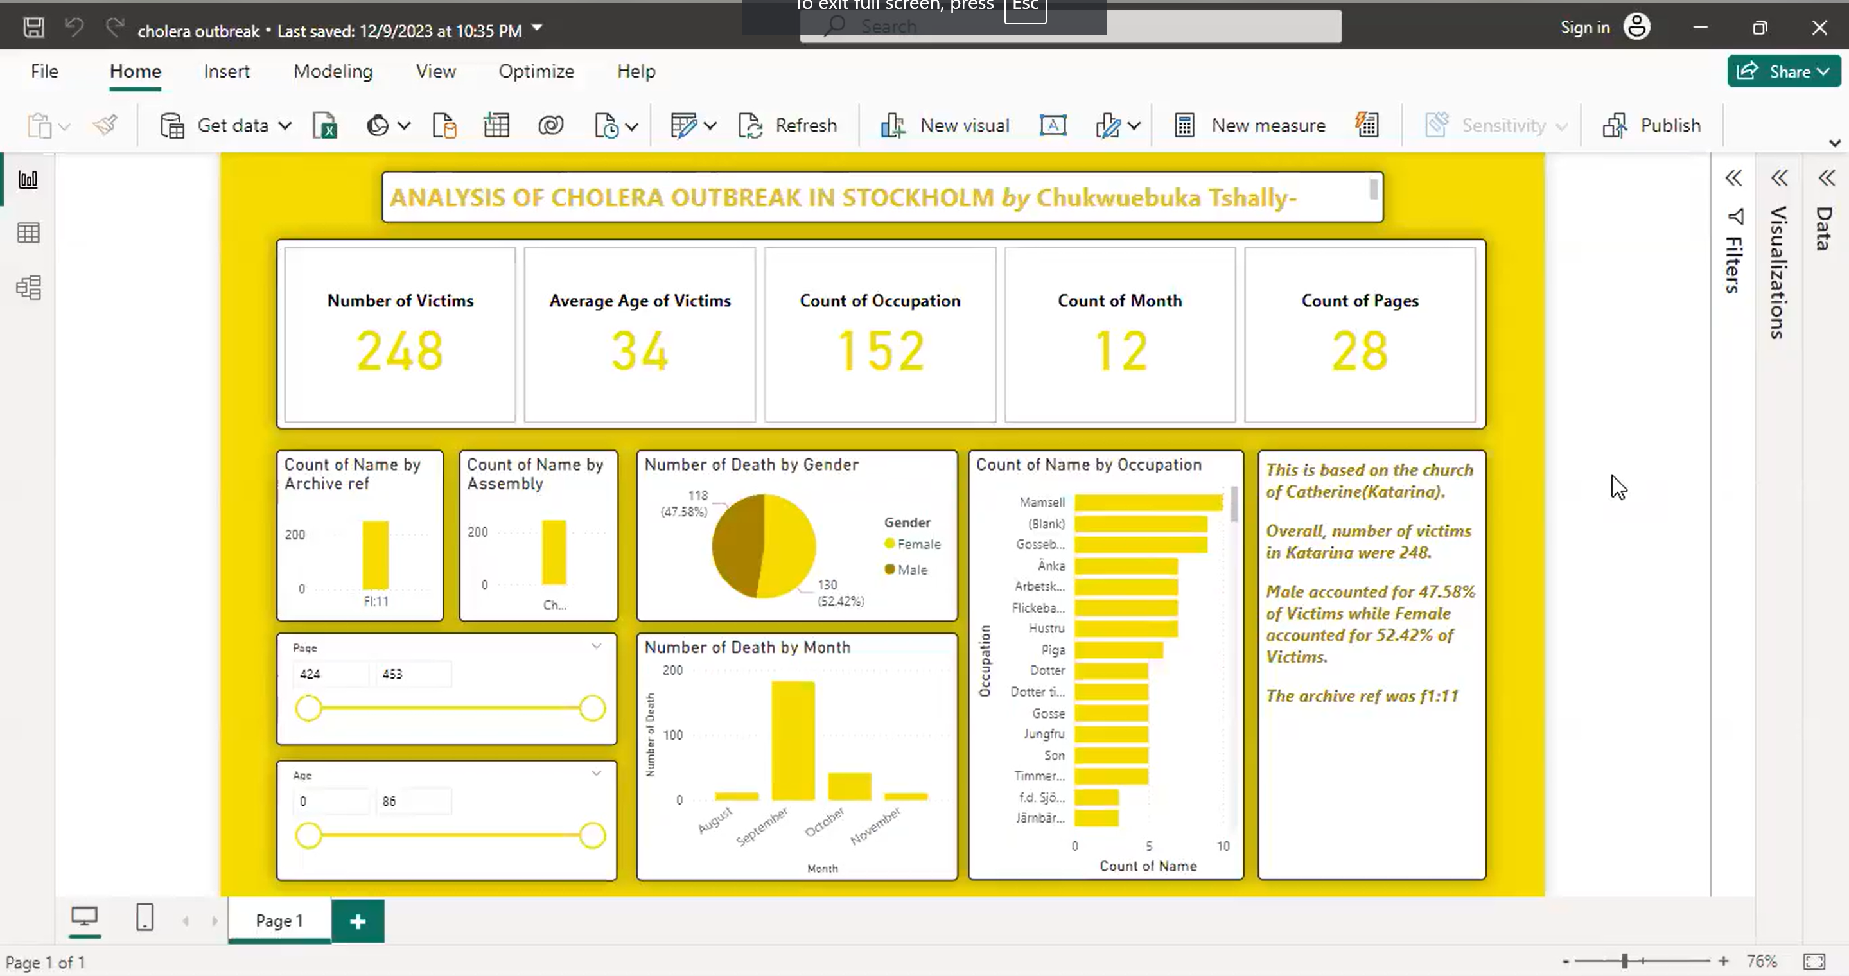
Task: Click the Refresh button
Action: (x=788, y=126)
